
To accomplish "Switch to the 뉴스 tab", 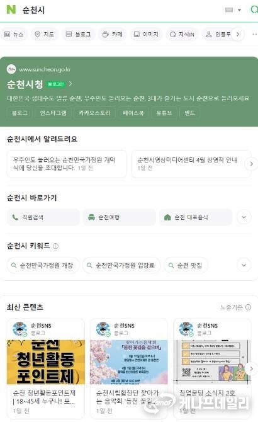I will [x=14, y=35].
